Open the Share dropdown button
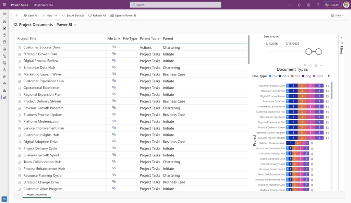Image resolution: width=351 pixels, height=203 pixels. click(337, 15)
